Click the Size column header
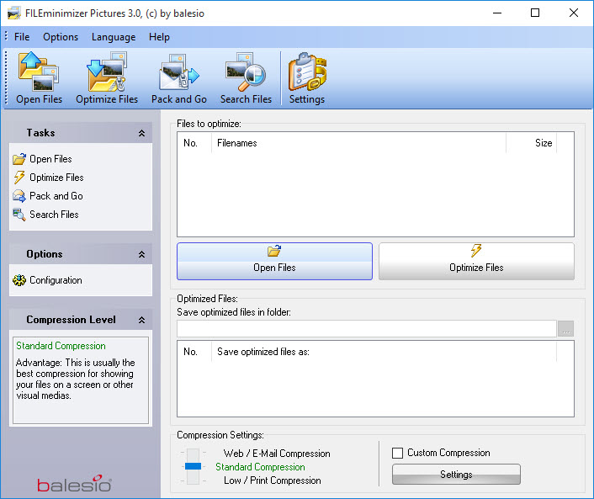 point(532,143)
